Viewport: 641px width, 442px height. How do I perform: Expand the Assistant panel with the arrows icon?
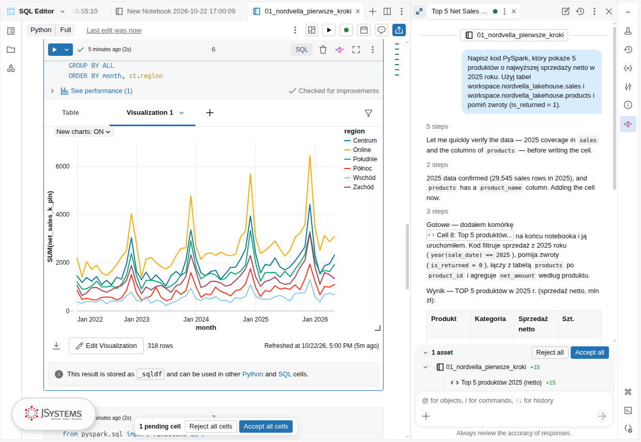[419, 11]
